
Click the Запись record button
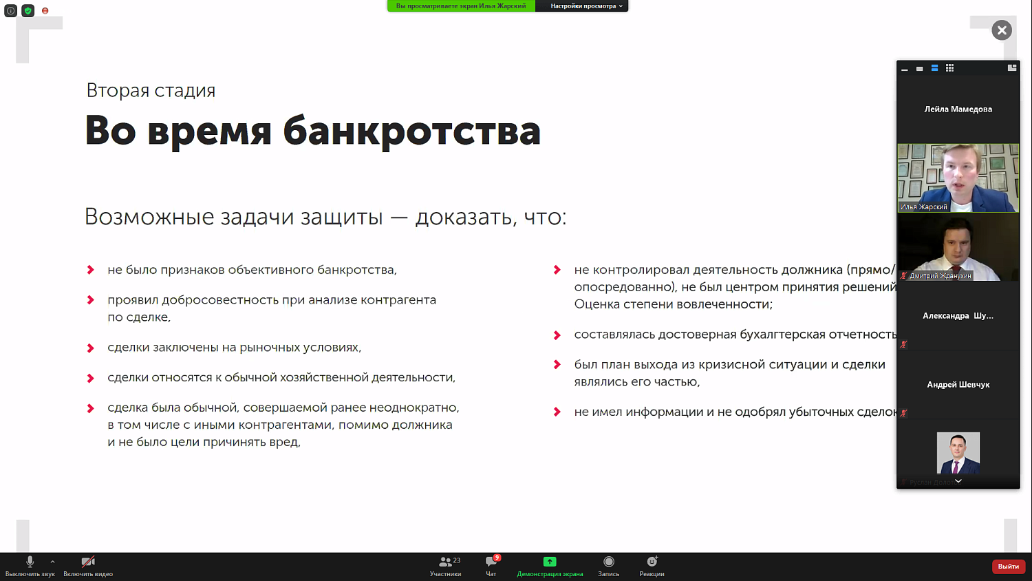[608, 567]
